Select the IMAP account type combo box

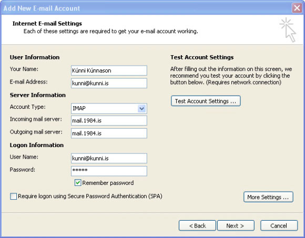pos(109,108)
